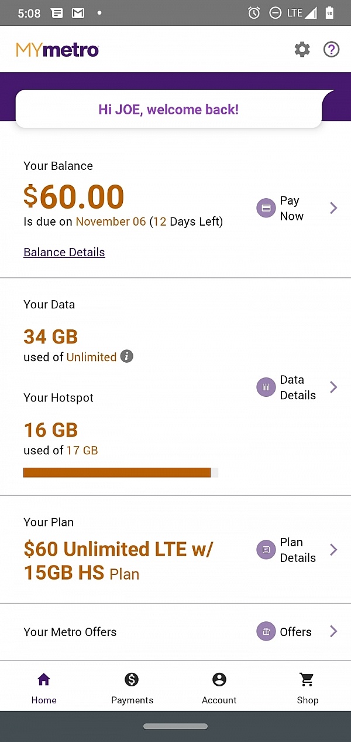Select the Data Details icon
The height and width of the screenshot is (742, 351).
click(266, 387)
